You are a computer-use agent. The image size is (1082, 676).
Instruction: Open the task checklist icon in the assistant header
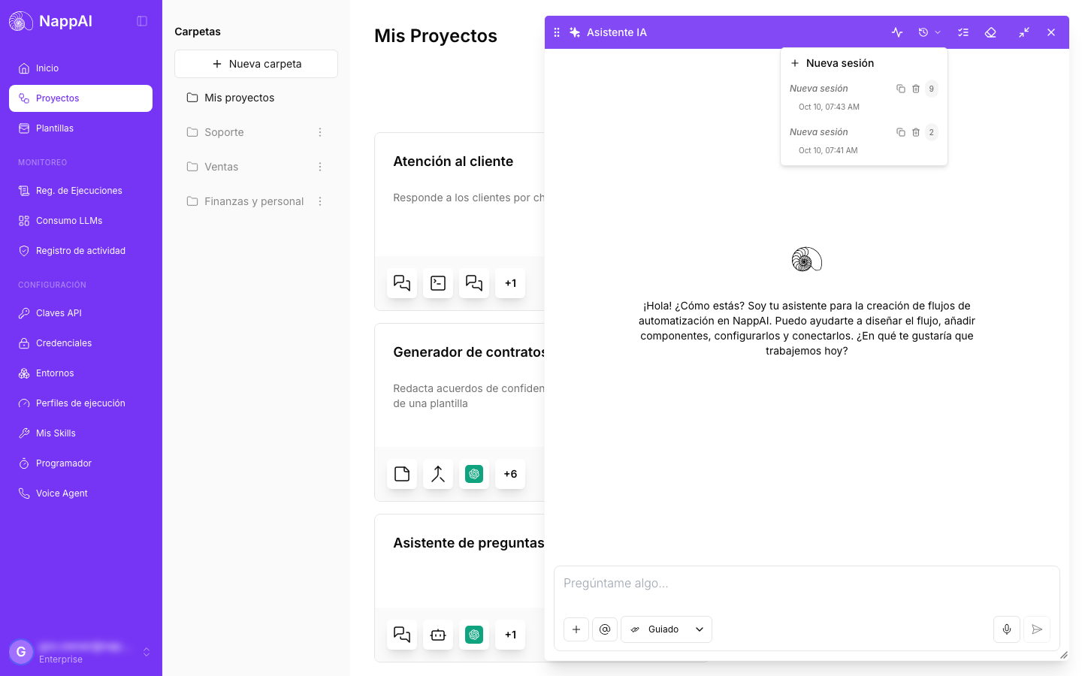[963, 32]
